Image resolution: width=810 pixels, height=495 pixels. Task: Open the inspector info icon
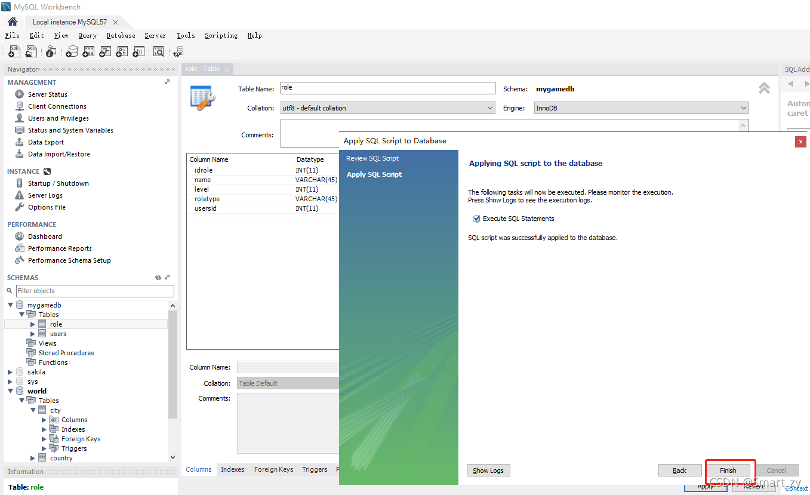51,52
